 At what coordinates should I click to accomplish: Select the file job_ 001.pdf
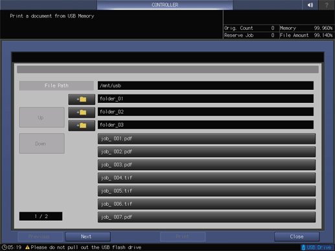[207, 138]
